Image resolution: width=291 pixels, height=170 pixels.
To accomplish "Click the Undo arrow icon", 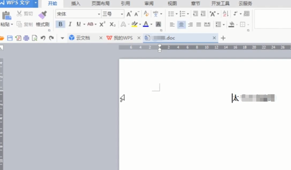I will coord(43,38).
